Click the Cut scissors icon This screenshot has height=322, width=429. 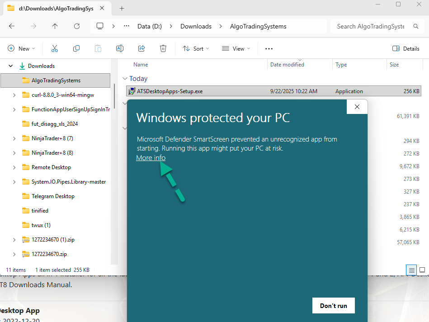coord(55,49)
